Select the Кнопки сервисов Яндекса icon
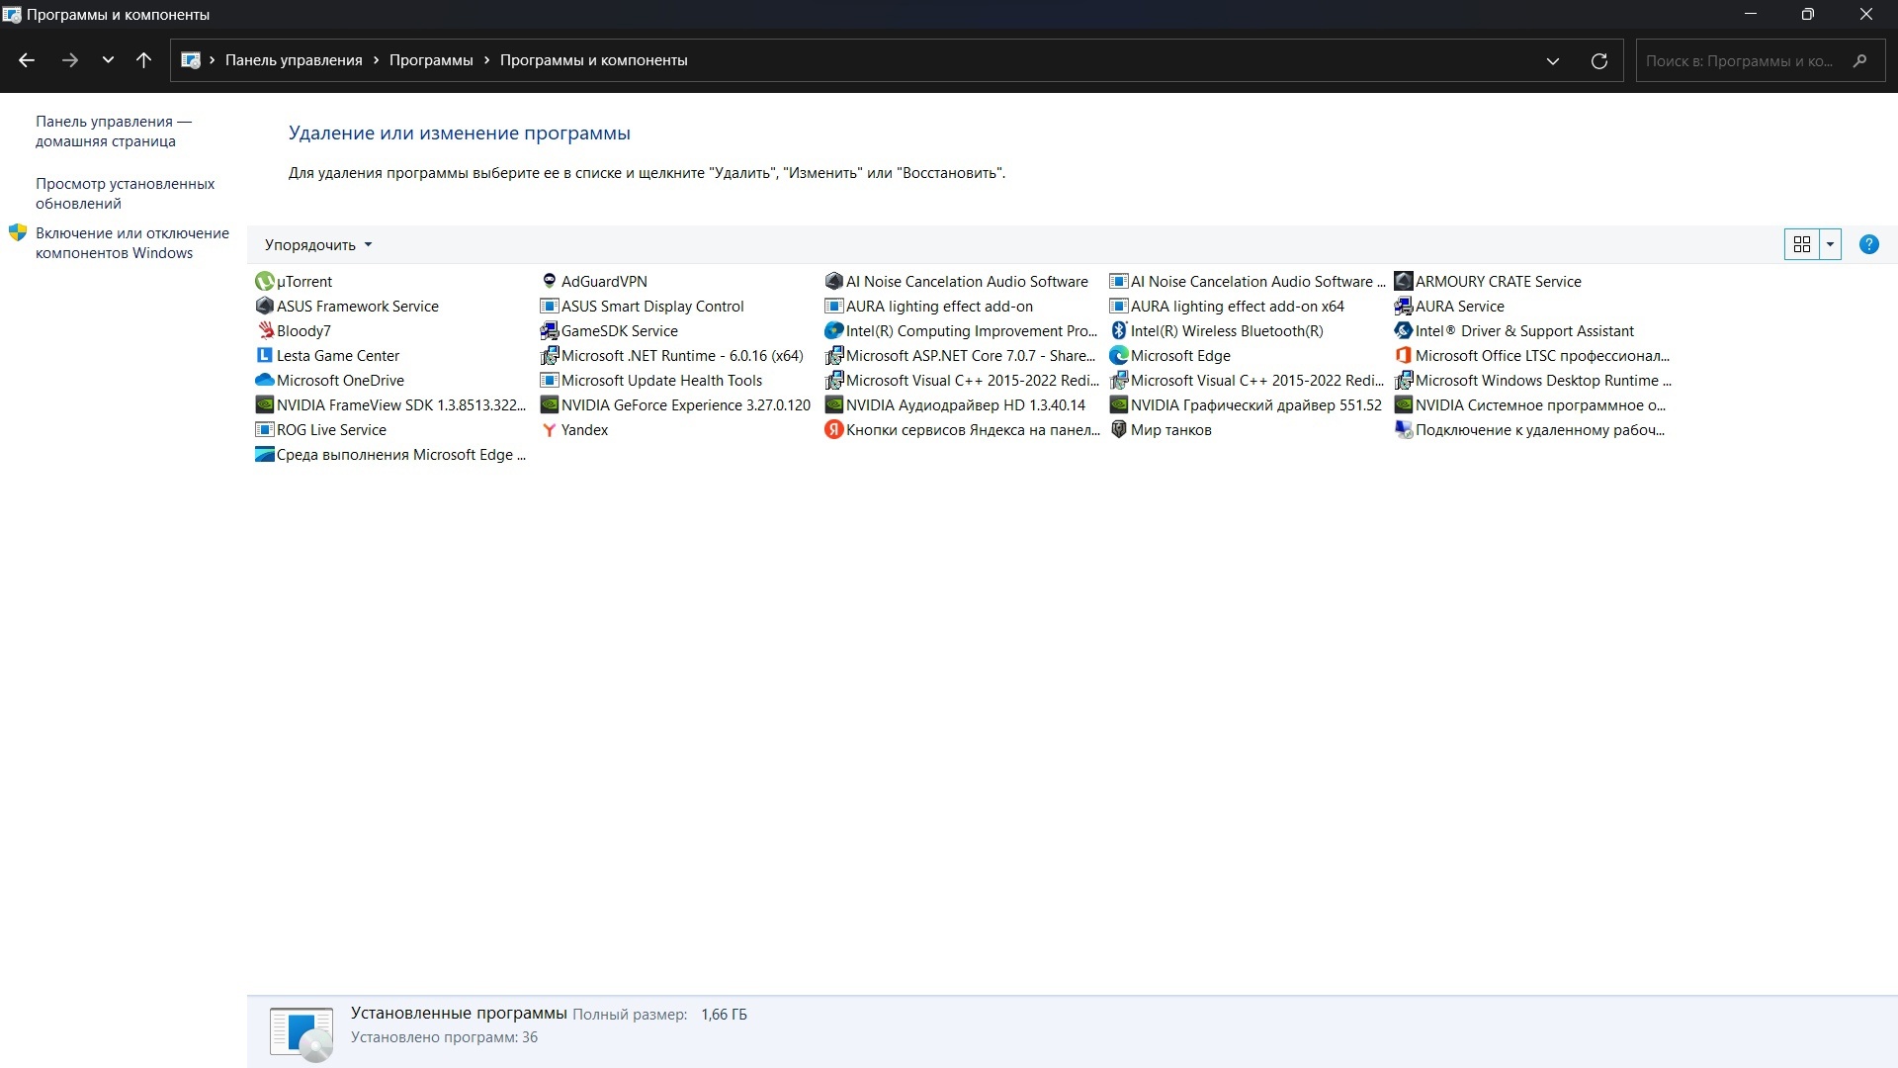This screenshot has height=1068, width=1898. 834,430
